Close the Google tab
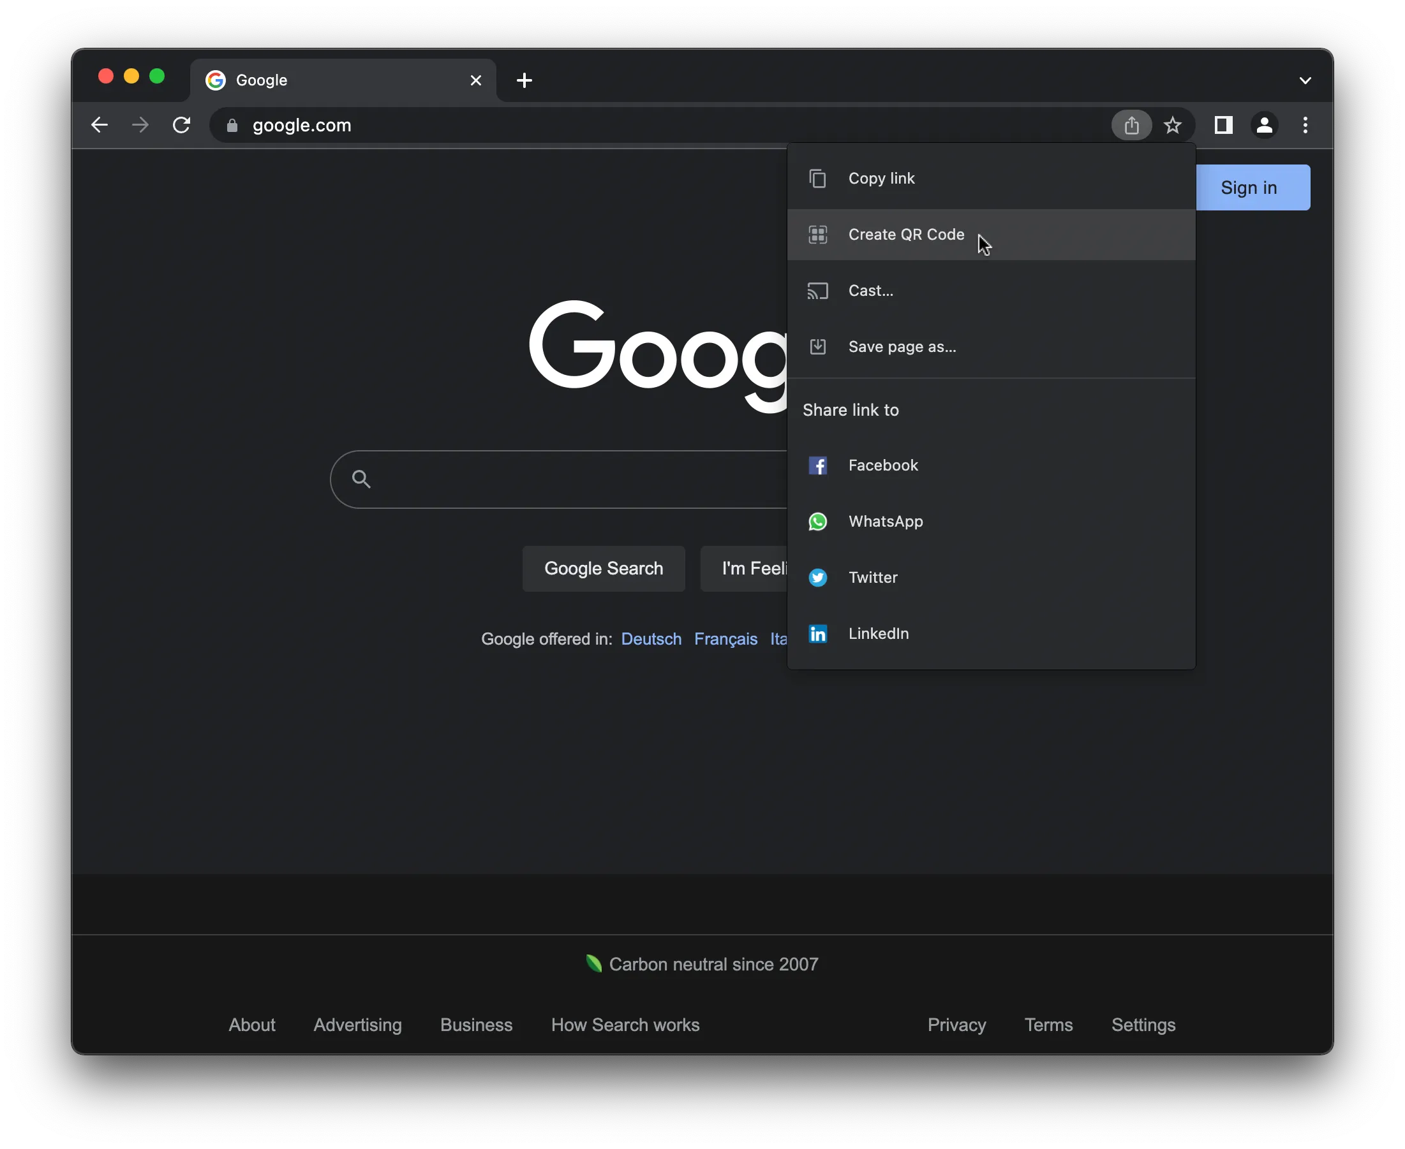The height and width of the screenshot is (1149, 1405). click(475, 80)
